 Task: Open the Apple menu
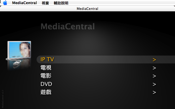point(5,3)
